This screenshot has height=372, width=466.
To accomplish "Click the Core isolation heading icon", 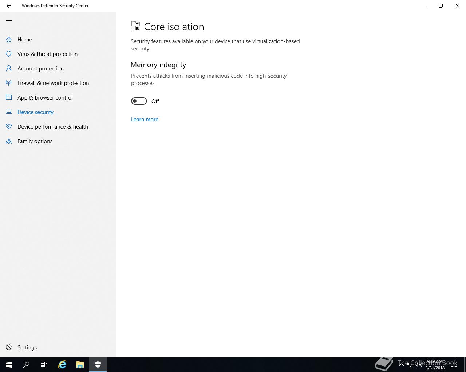I will point(135,26).
